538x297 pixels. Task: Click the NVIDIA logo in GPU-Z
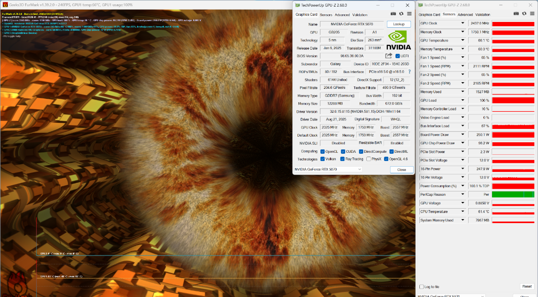coord(398,40)
